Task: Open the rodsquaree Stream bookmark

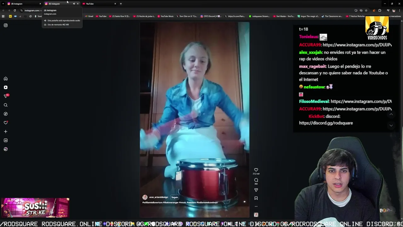Action: 260,16
